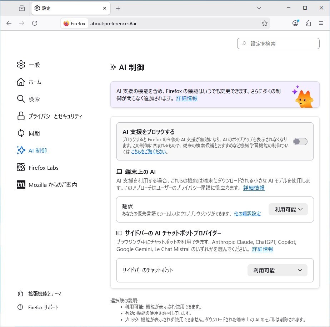Expand the サイドバーのチャットボット availability dropdown
Viewport: 330px width, 327px height.
277,270
